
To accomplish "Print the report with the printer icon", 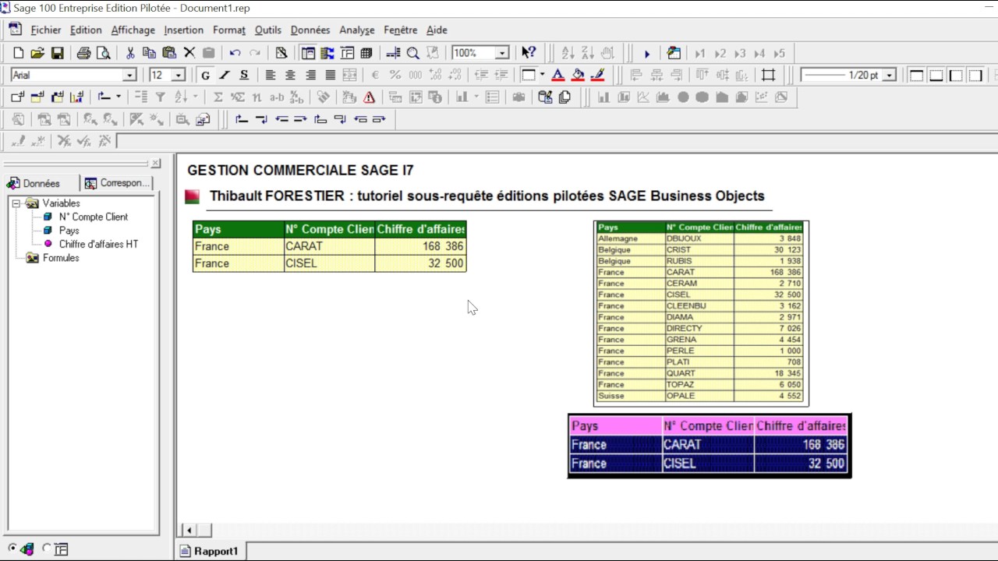I will tap(83, 53).
